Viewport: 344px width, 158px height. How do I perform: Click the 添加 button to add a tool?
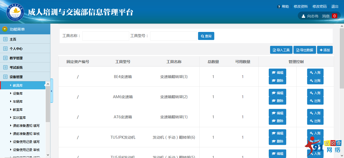(x=325, y=50)
